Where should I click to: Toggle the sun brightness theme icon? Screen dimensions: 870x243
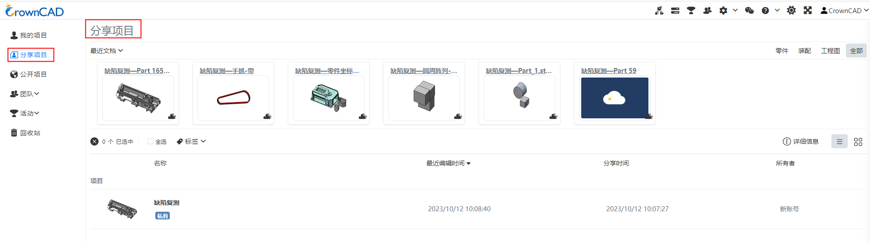[x=791, y=10]
